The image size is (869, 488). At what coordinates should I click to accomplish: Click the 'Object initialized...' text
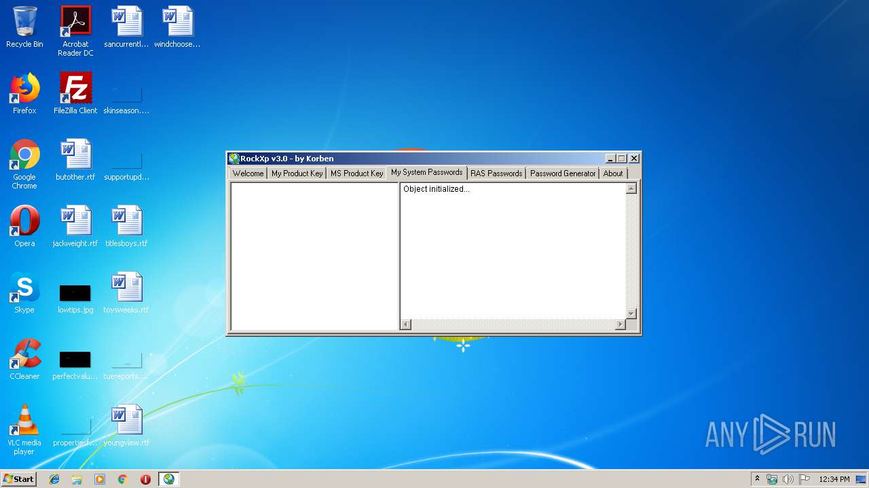[x=437, y=189]
